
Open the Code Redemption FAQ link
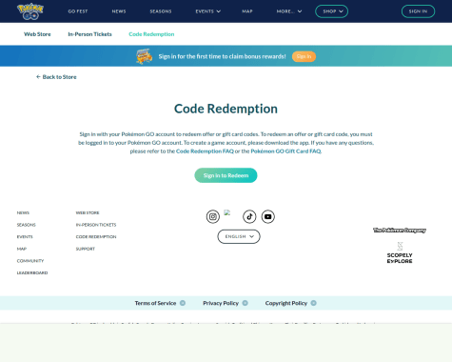click(x=205, y=151)
